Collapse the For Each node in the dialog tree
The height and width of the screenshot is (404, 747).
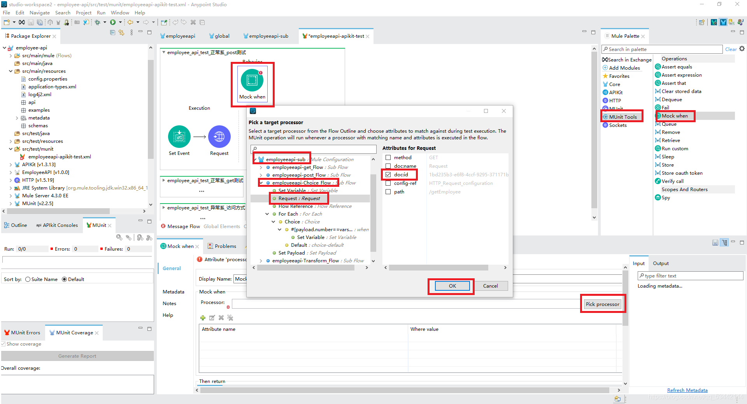(267, 214)
